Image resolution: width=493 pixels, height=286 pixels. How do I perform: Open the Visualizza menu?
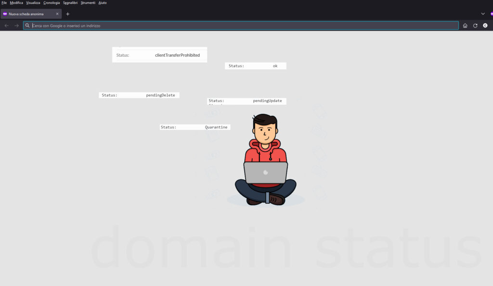click(x=33, y=3)
